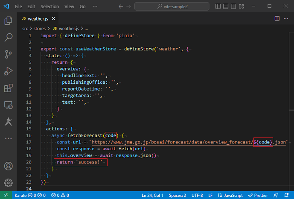Click the fetchForecast method name
This screenshot has height=199, width=294.
click(85, 135)
